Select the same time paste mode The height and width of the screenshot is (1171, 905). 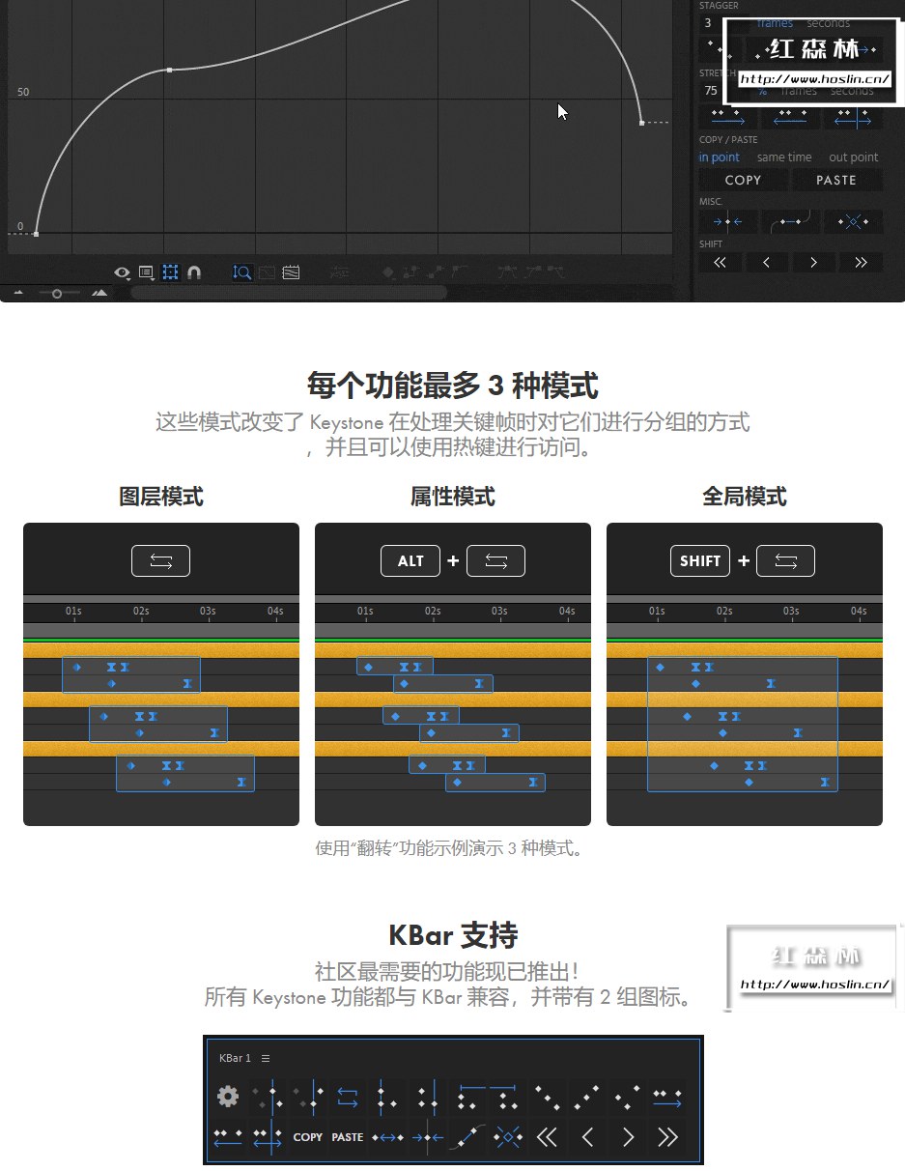click(x=785, y=157)
